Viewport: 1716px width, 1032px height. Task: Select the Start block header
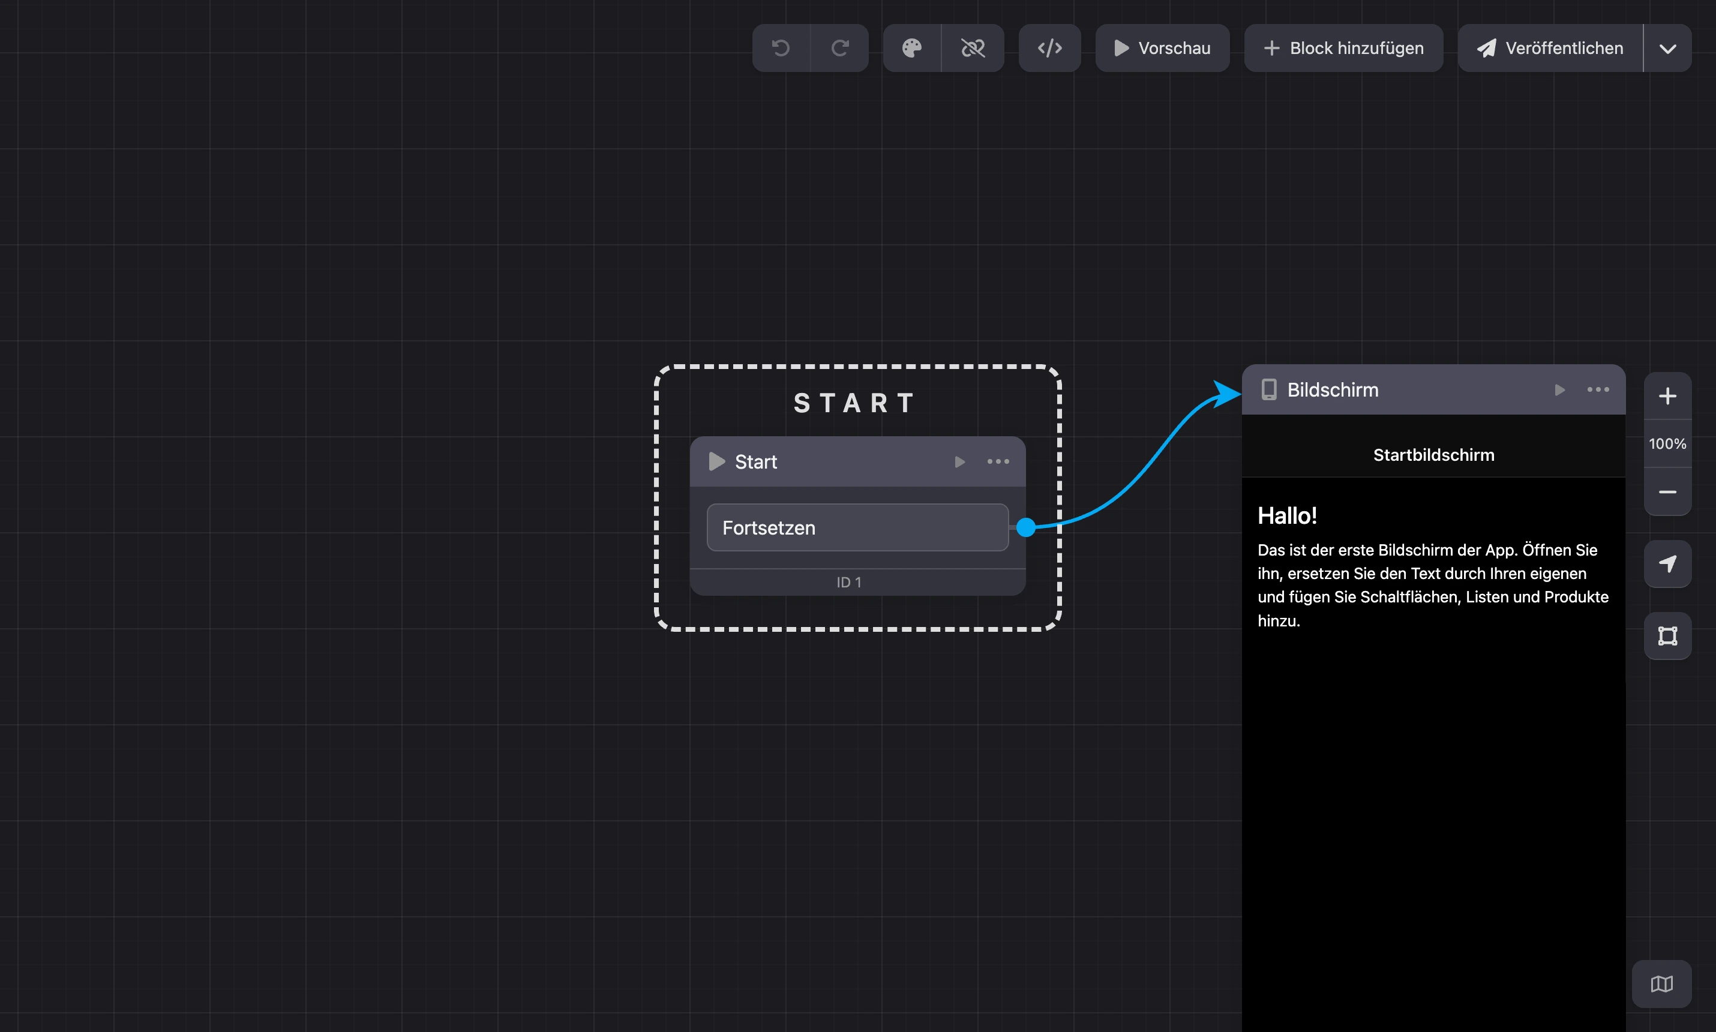[x=857, y=462]
